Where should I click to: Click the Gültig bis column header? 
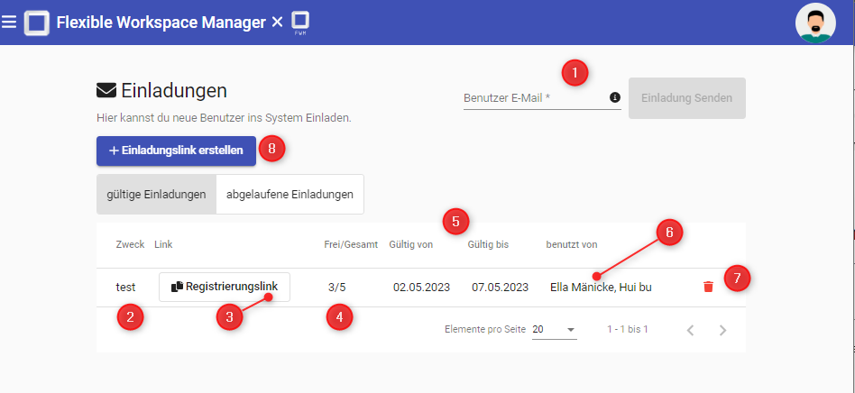pyautogui.click(x=490, y=245)
